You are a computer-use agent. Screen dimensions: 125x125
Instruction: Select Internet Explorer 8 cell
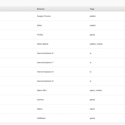(45, 72)
